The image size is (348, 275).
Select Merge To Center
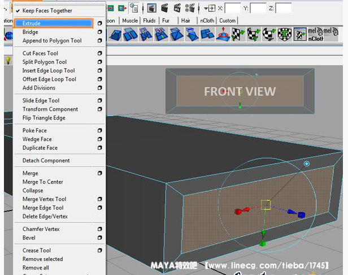click(x=43, y=182)
